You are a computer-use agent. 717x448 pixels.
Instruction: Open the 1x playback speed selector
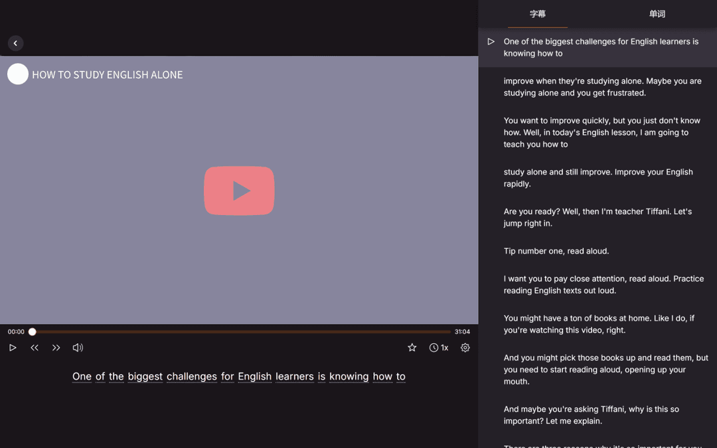(x=439, y=348)
